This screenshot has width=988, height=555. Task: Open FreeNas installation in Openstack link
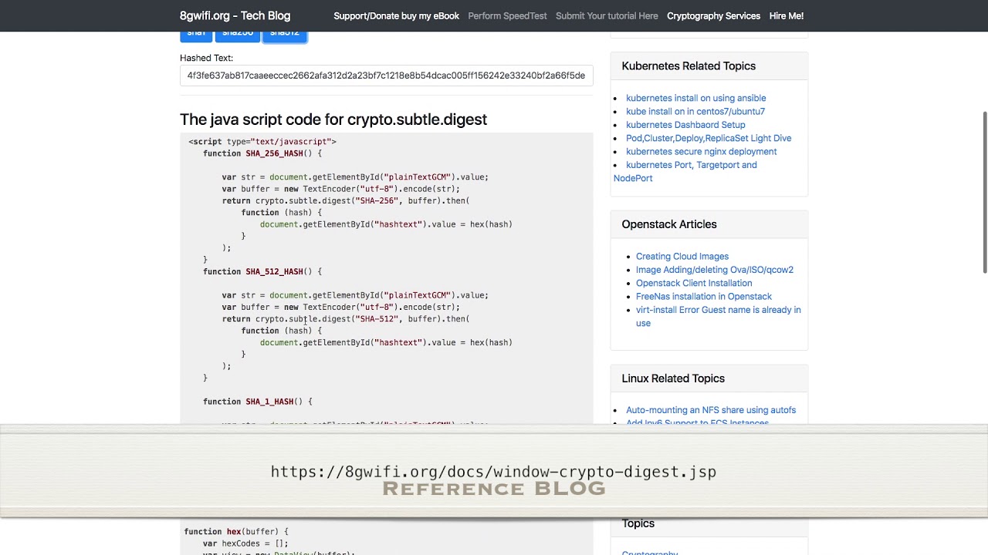point(703,297)
